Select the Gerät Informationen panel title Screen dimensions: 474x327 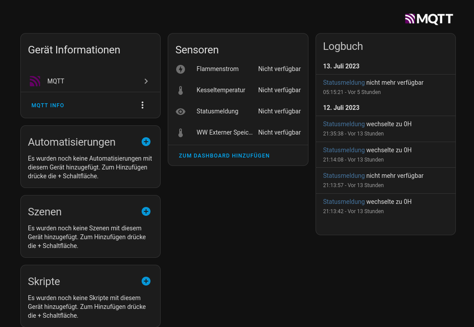click(x=74, y=50)
